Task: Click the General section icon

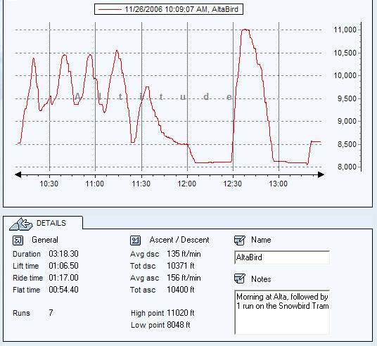Action: [18, 241]
